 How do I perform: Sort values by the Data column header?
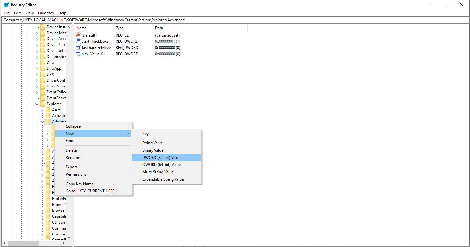click(200, 28)
